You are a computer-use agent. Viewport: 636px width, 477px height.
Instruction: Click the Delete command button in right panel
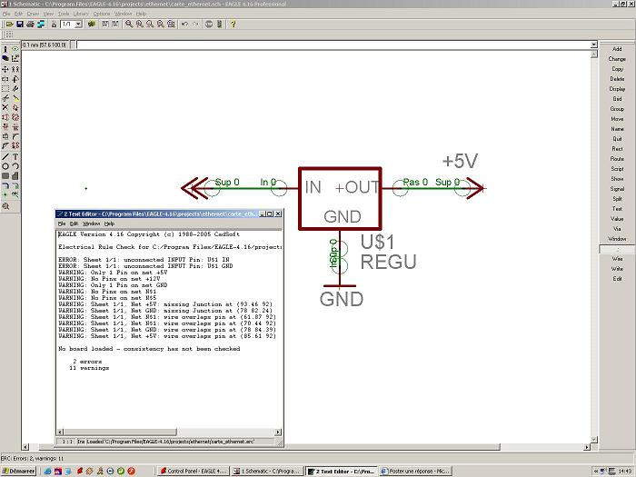[x=617, y=79]
